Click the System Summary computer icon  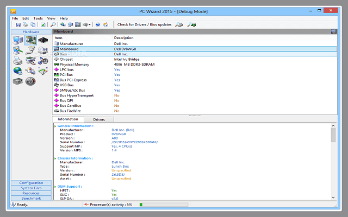(17, 40)
